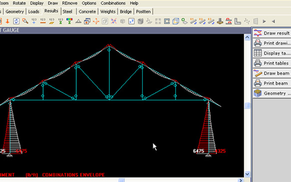The height and width of the screenshot is (182, 291).
Task: Click the Draw result button
Action: coord(272,33)
